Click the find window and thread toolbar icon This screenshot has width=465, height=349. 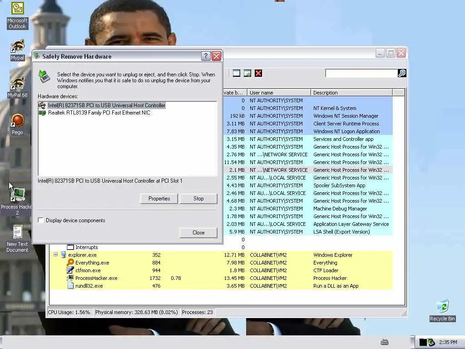point(247,73)
